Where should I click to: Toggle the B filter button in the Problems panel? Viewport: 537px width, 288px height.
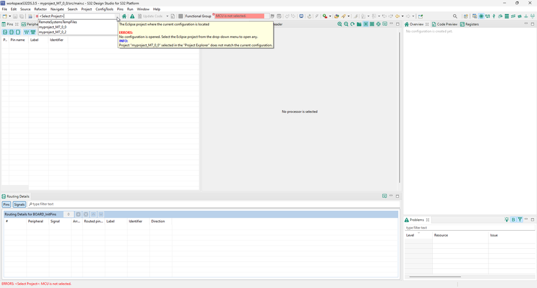pos(513,220)
